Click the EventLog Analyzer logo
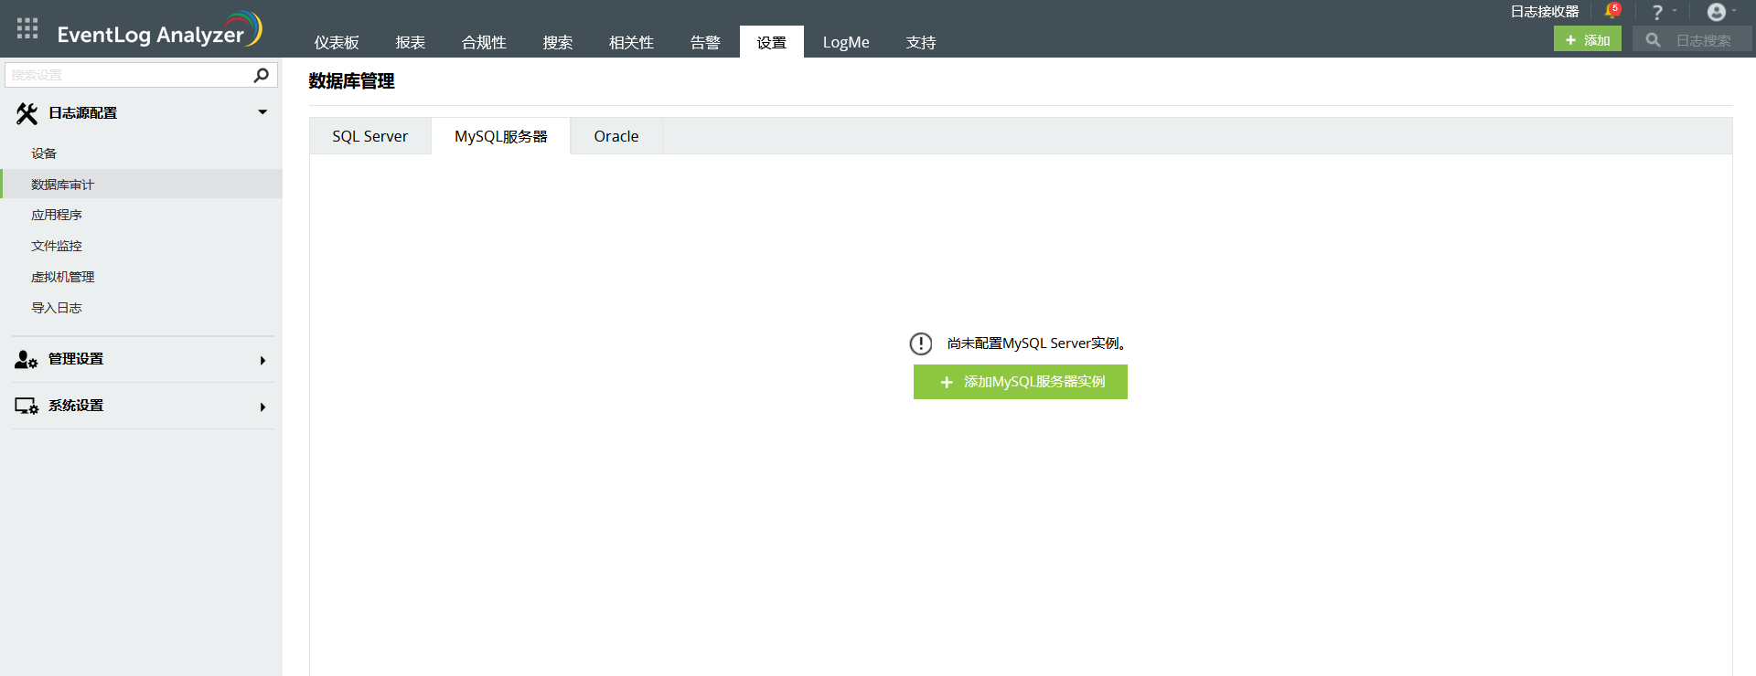Image resolution: width=1756 pixels, height=676 pixels. [159, 30]
